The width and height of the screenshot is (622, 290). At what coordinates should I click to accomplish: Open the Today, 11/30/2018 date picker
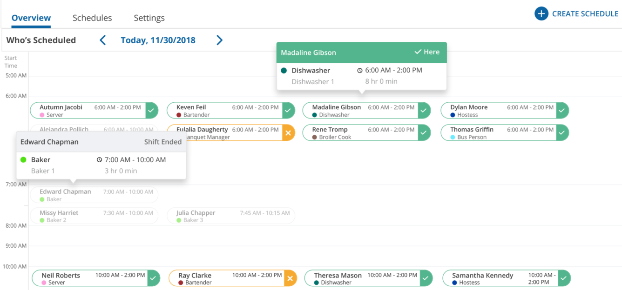click(x=158, y=40)
